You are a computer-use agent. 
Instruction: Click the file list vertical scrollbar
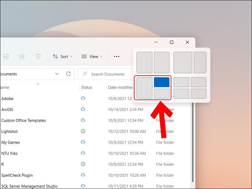(x=193, y=142)
